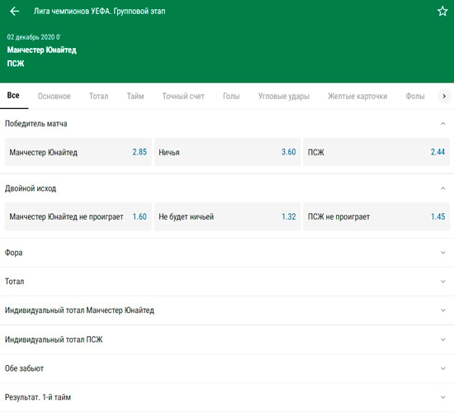Expand the Обе забьют section
The height and width of the screenshot is (413, 454).
point(227,368)
